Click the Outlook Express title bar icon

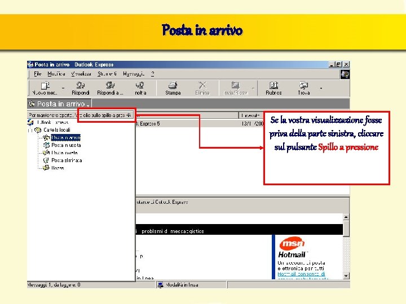pyautogui.click(x=30, y=64)
